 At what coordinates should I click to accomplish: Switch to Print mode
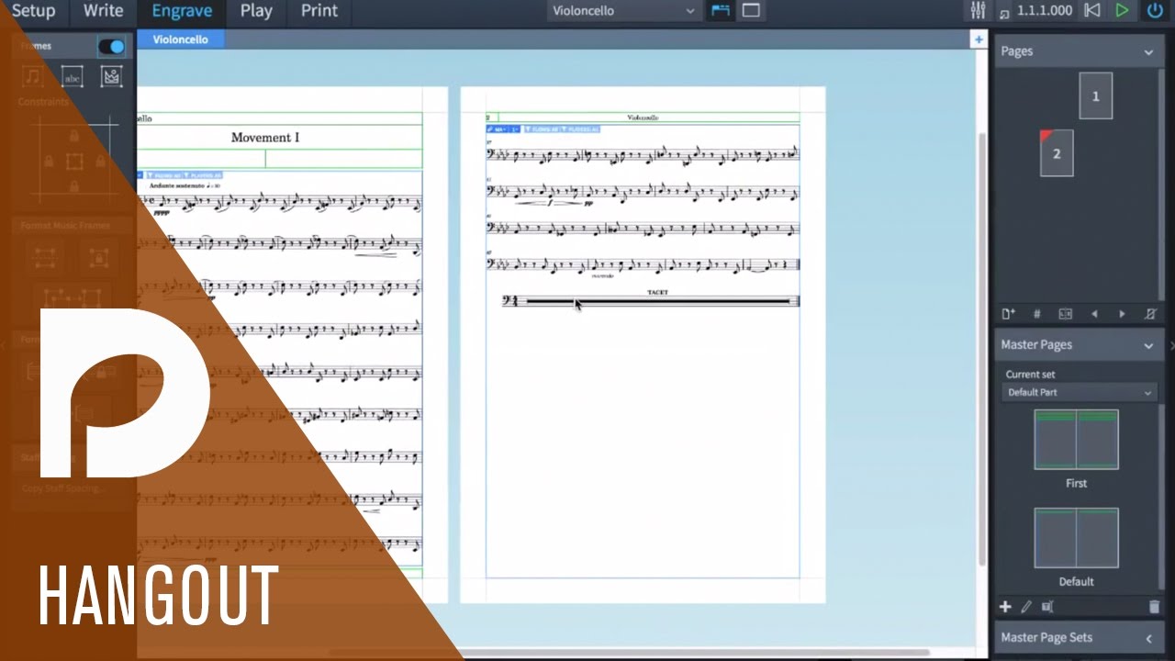[x=319, y=11]
